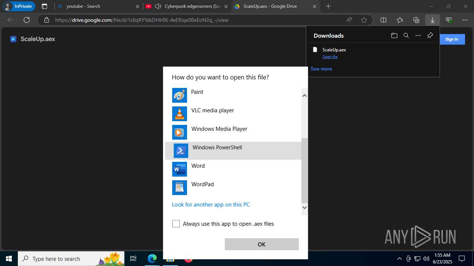
Task: Click InPrivate profile button
Action: pyautogui.click(x=19, y=6)
